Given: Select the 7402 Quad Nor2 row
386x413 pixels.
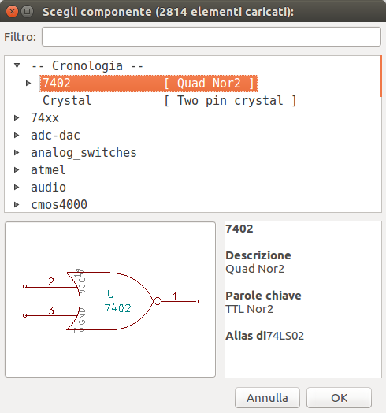Looking at the screenshot, I should [x=149, y=84].
